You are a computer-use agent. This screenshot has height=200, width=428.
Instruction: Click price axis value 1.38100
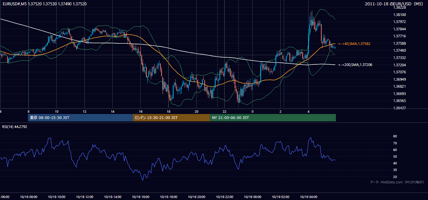(x=400, y=15)
